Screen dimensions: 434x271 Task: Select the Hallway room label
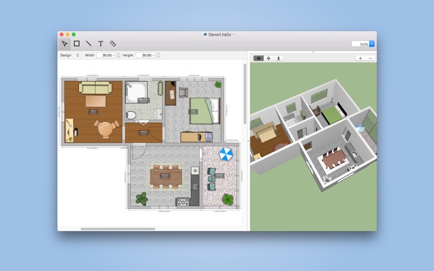tap(143, 133)
